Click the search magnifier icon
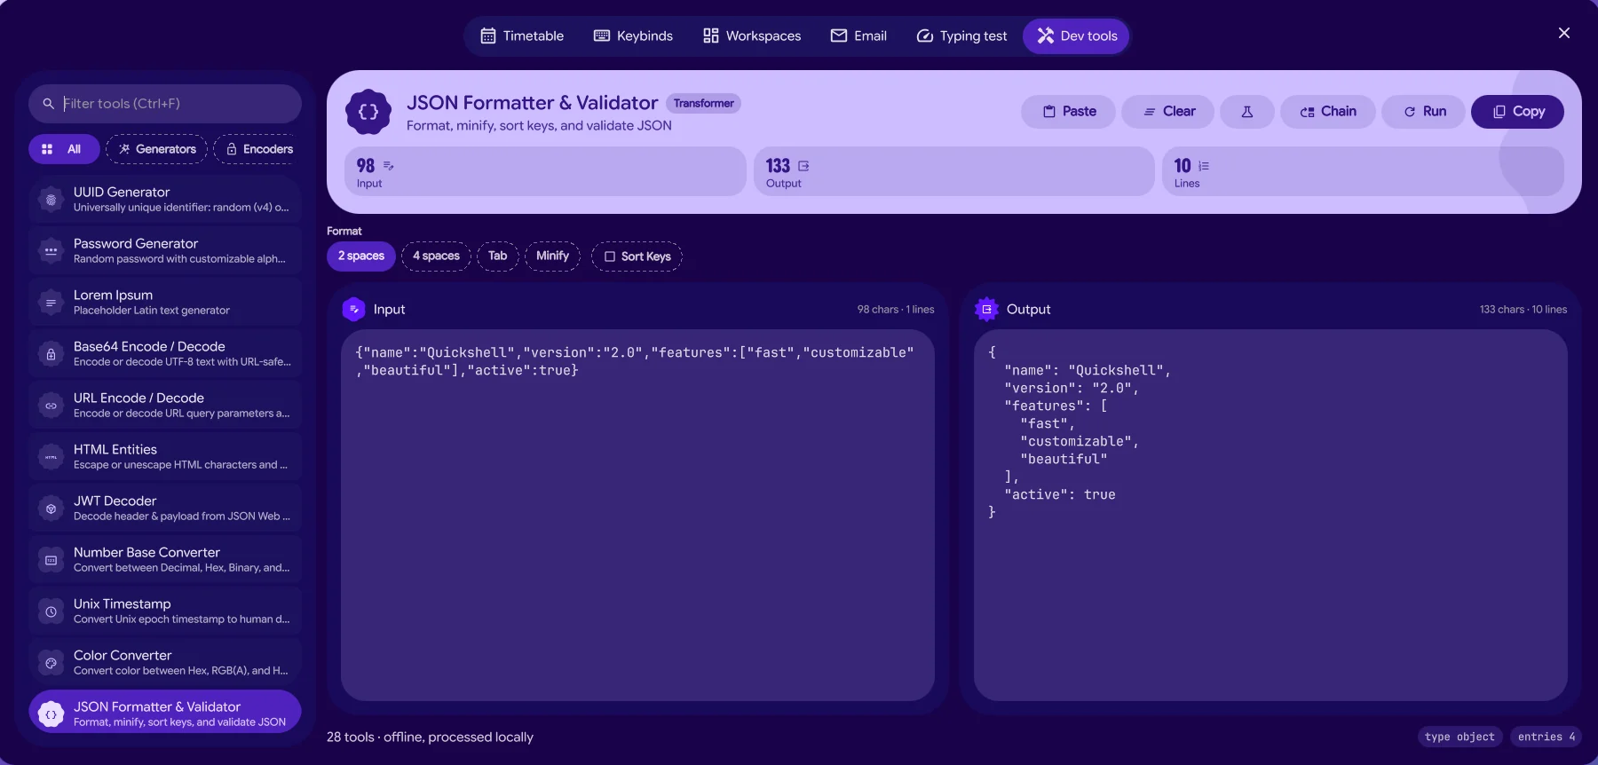Image resolution: width=1598 pixels, height=765 pixels. coord(48,104)
